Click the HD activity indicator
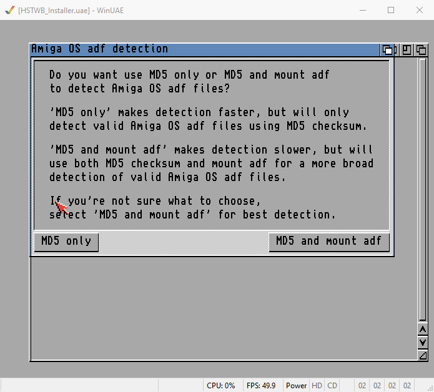Image resolution: width=434 pixels, height=392 pixels. pos(317,386)
